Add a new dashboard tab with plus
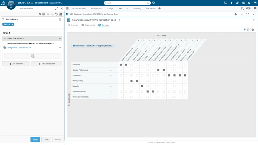The height and width of the screenshot is (145, 258). (x=159, y=8)
